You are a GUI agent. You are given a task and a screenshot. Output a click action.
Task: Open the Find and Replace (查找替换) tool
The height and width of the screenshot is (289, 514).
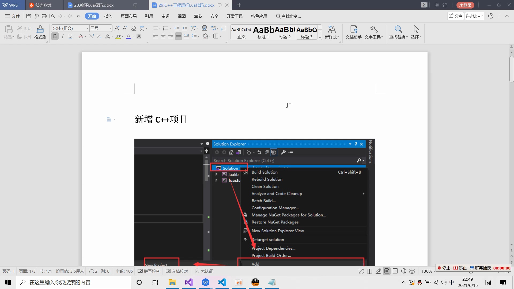(x=398, y=32)
